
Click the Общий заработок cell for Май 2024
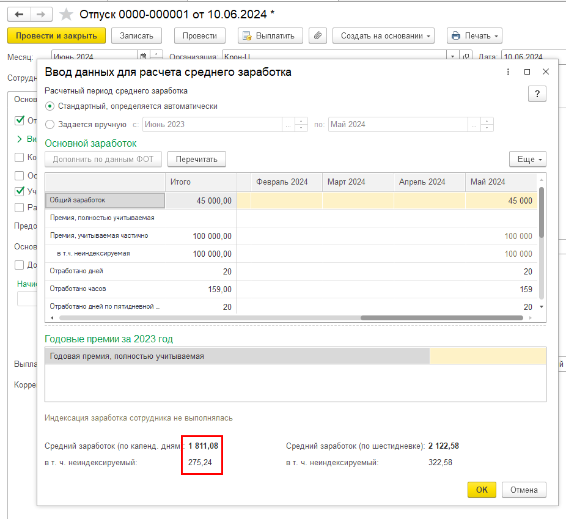pyautogui.click(x=500, y=201)
